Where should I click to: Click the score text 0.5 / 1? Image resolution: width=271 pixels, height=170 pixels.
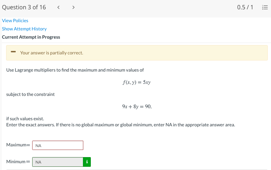(x=245, y=7)
